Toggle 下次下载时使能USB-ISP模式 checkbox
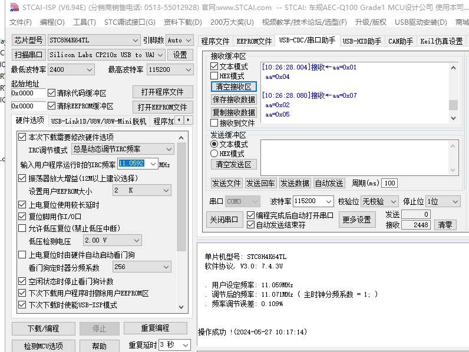Viewport: 469px width, 352px height. pos(22,305)
